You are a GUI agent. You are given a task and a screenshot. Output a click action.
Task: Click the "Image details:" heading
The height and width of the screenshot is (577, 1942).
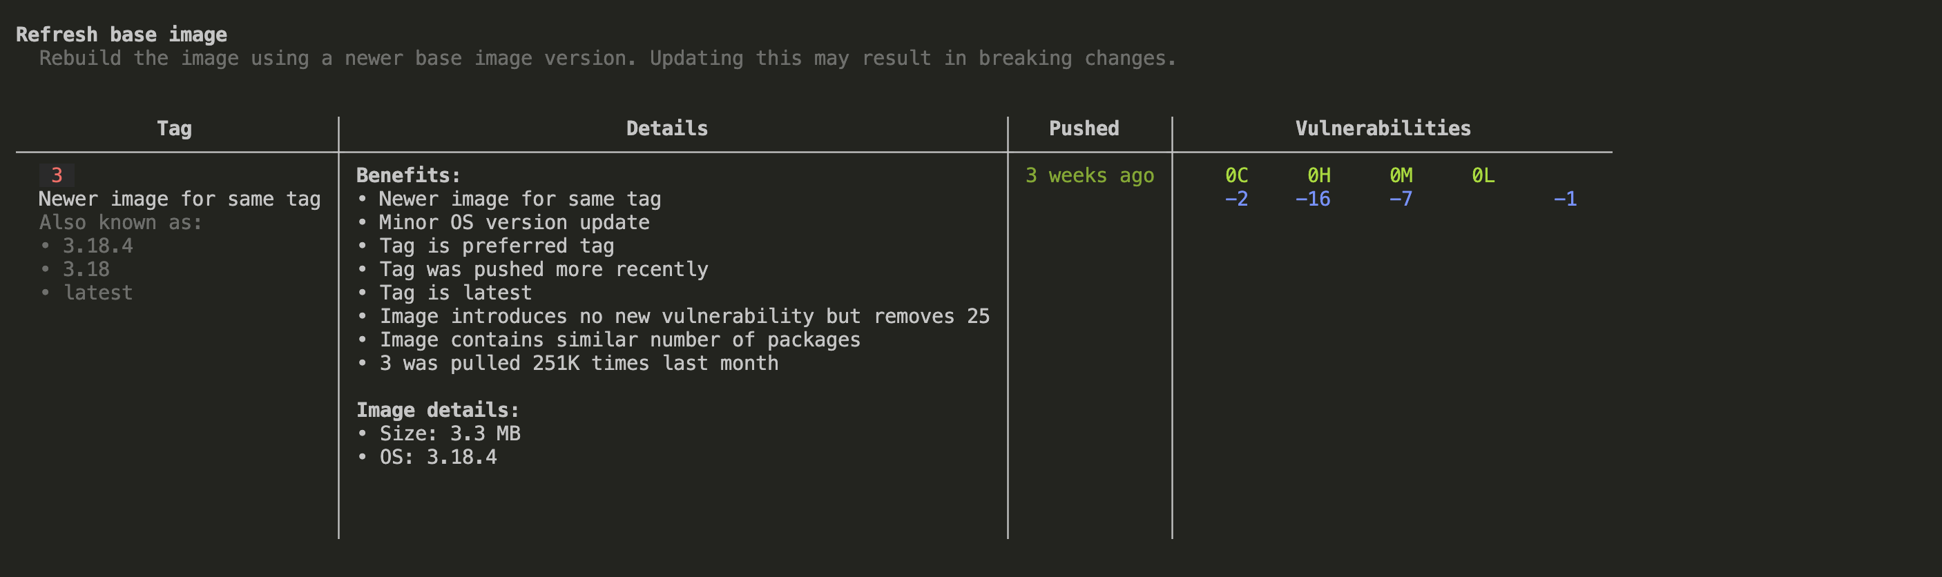point(437,411)
